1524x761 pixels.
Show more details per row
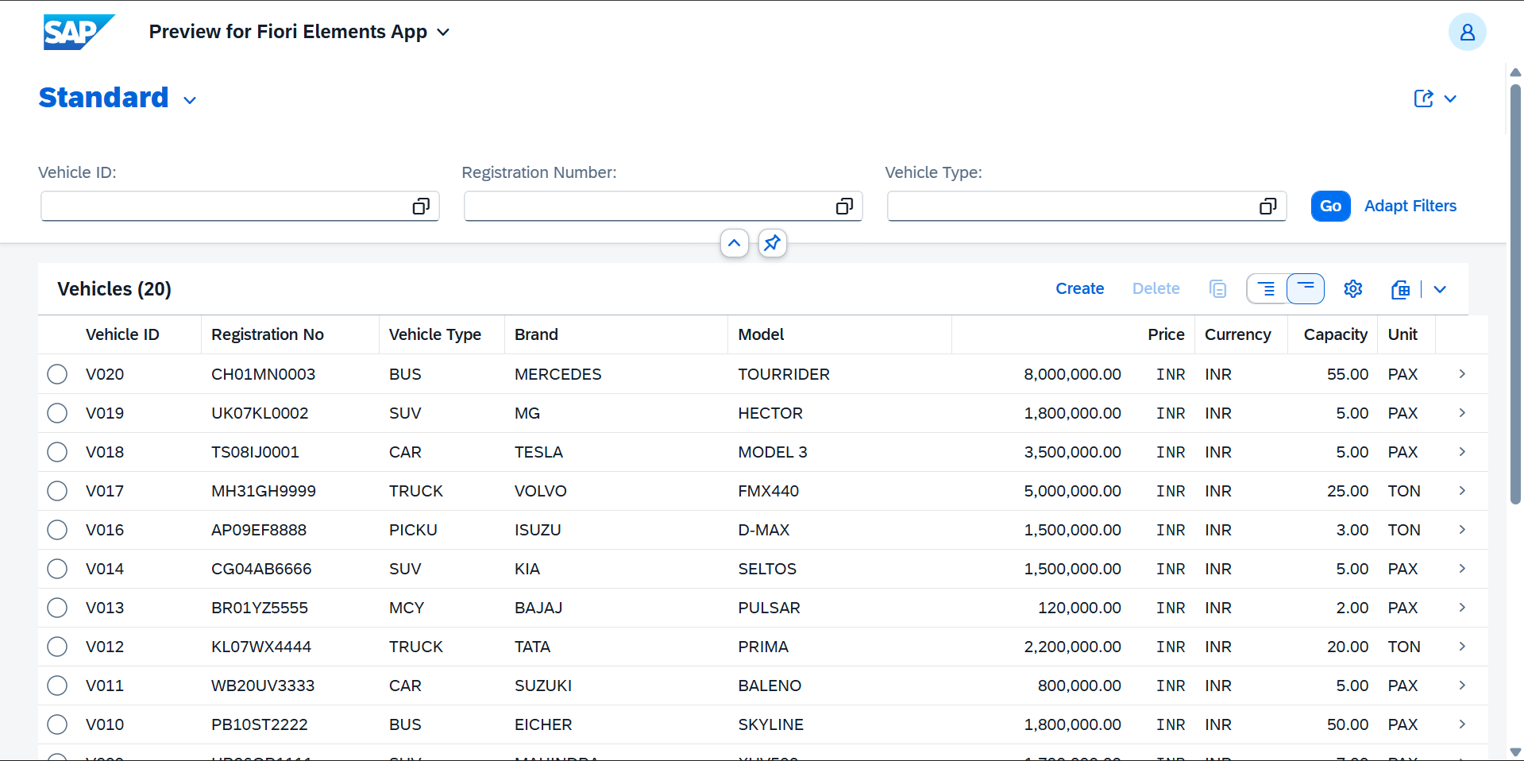1267,289
